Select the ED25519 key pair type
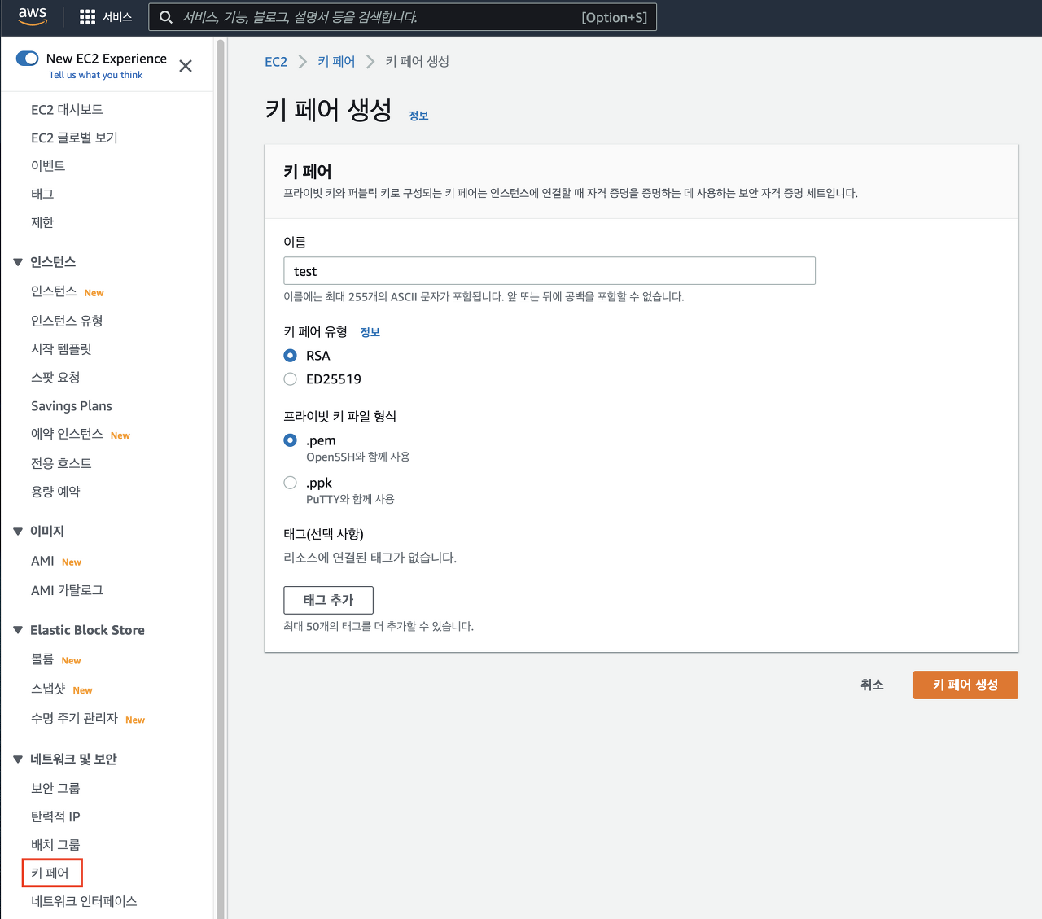 click(x=291, y=379)
